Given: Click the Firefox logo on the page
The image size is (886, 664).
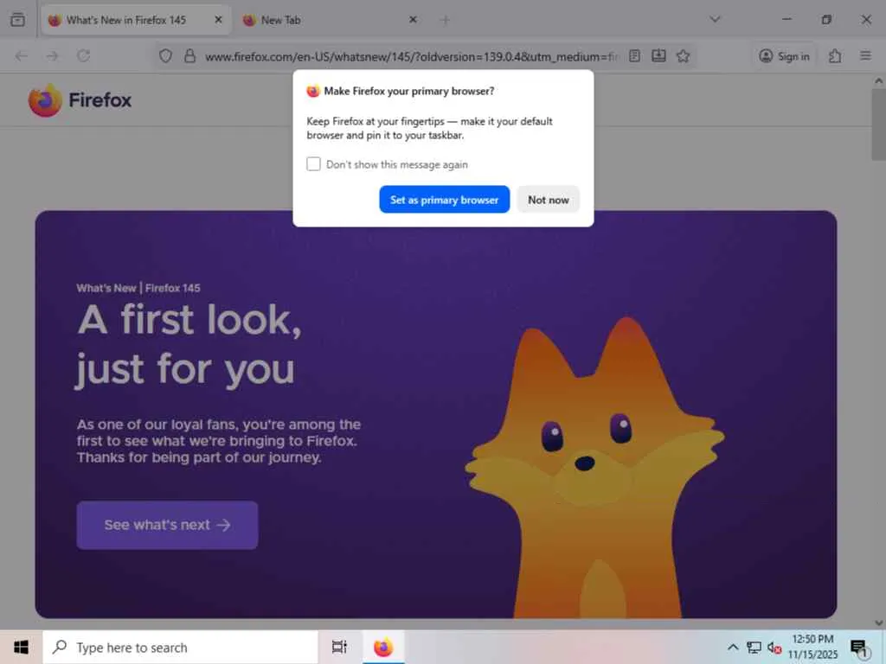Looking at the screenshot, I should (80, 100).
